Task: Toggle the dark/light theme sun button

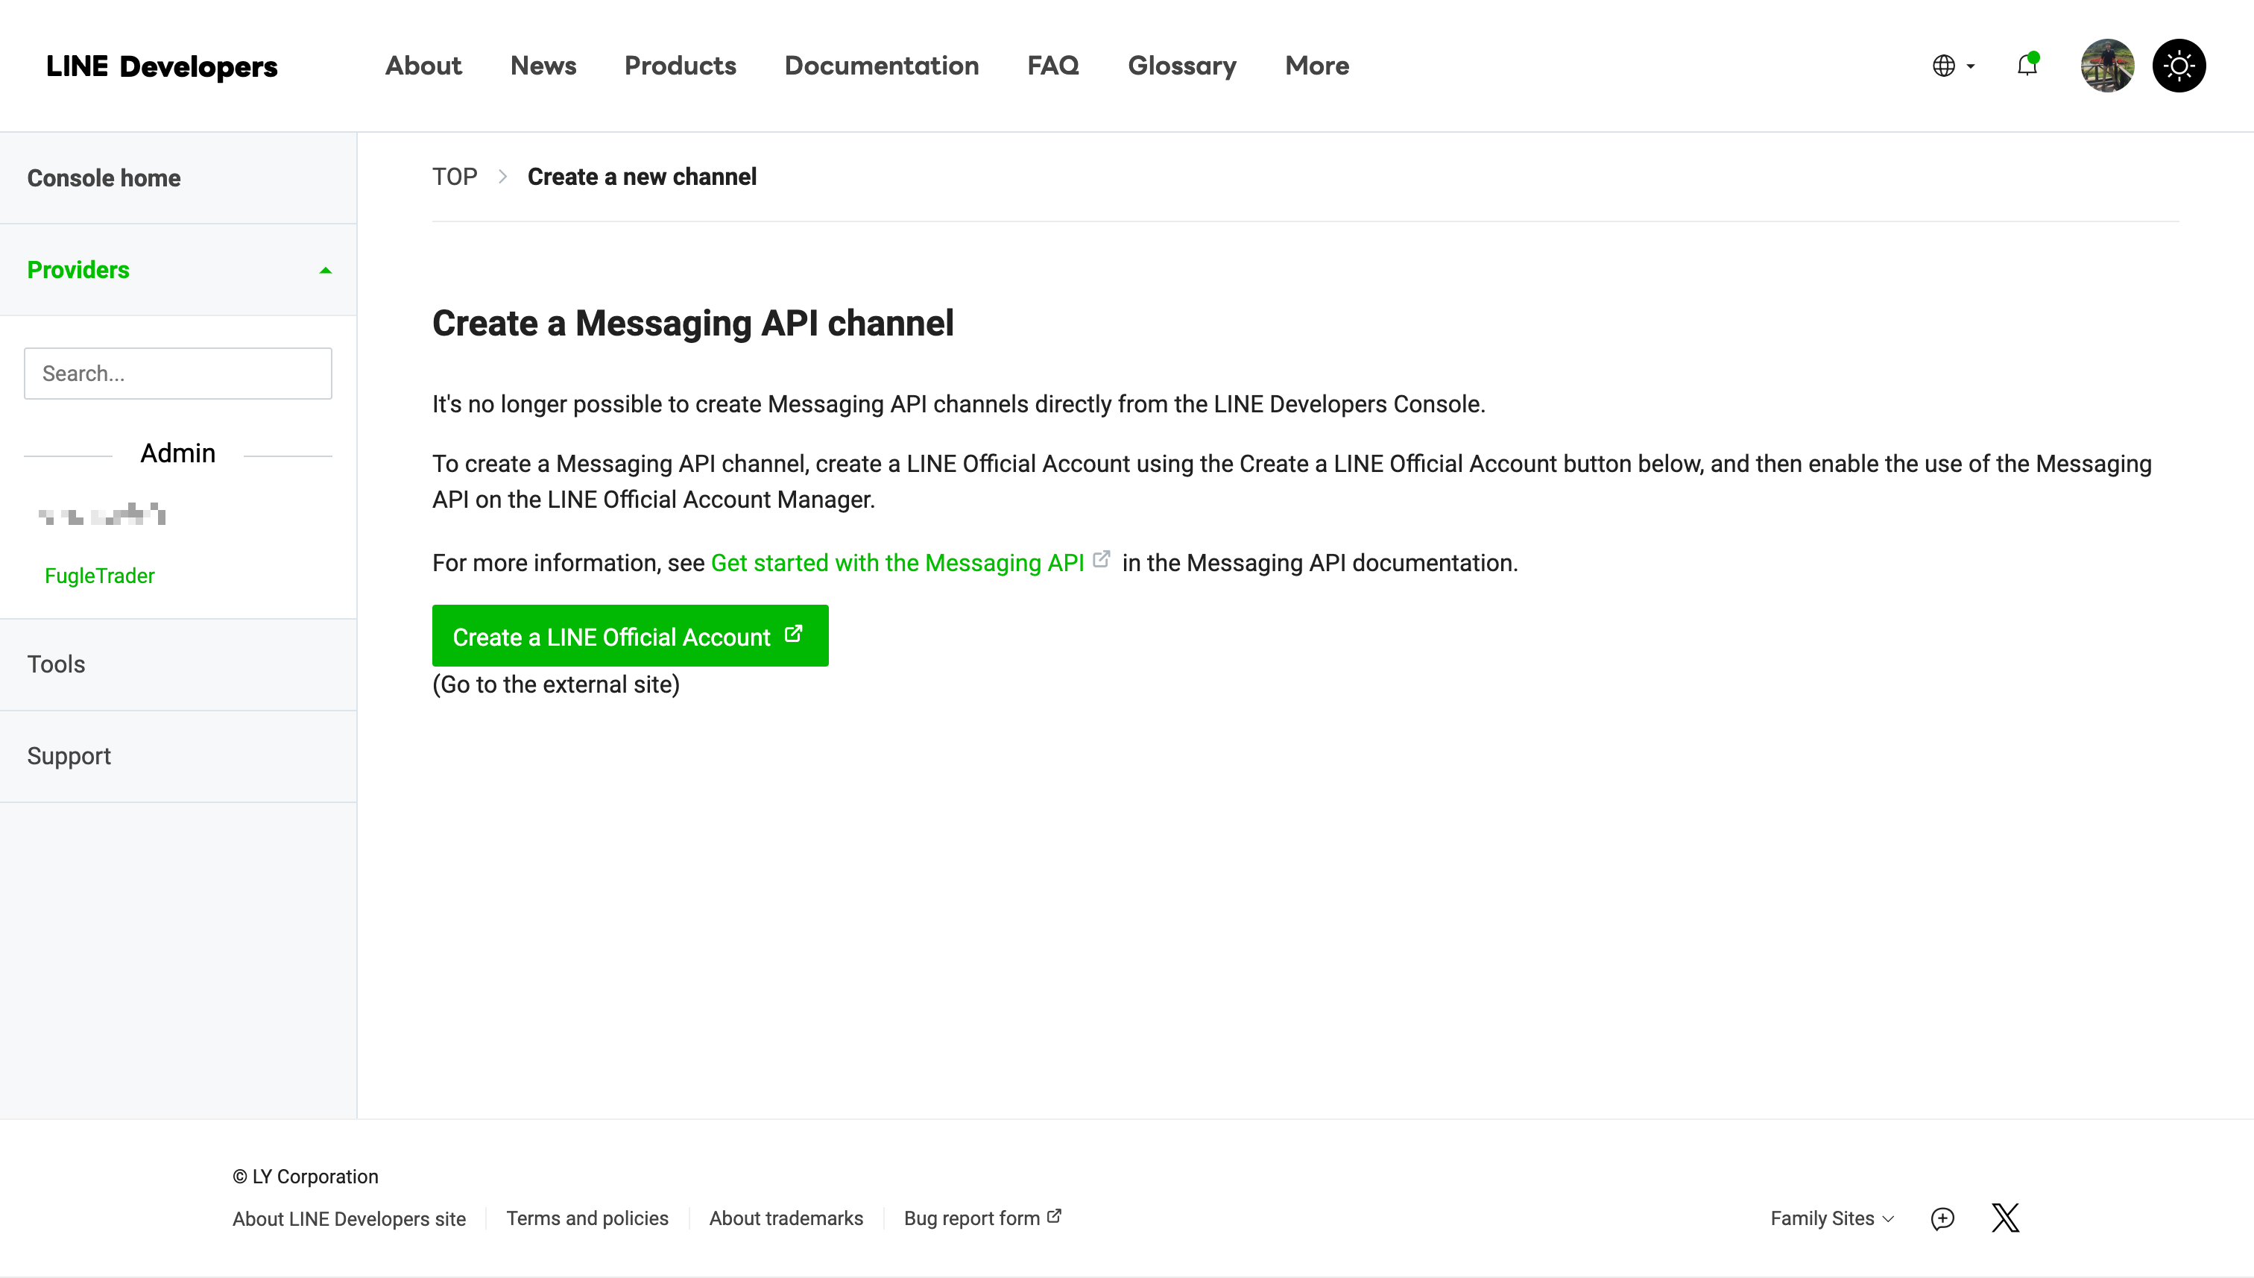Action: point(2179,66)
